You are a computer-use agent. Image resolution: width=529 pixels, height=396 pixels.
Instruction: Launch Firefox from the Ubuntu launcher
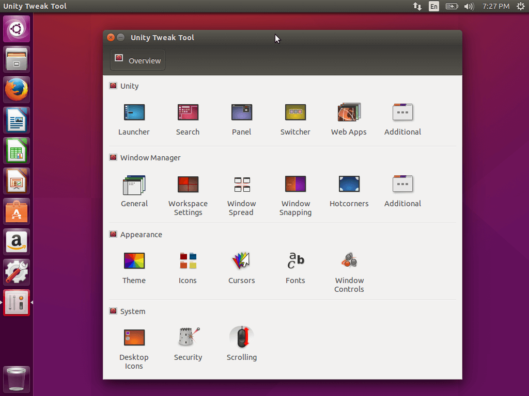17,90
